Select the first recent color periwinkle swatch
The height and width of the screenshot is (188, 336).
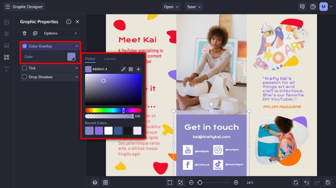[x=89, y=131]
